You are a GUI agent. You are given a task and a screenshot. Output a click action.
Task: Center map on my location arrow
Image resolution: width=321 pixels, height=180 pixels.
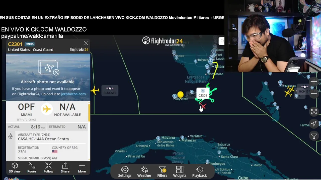click(314, 124)
